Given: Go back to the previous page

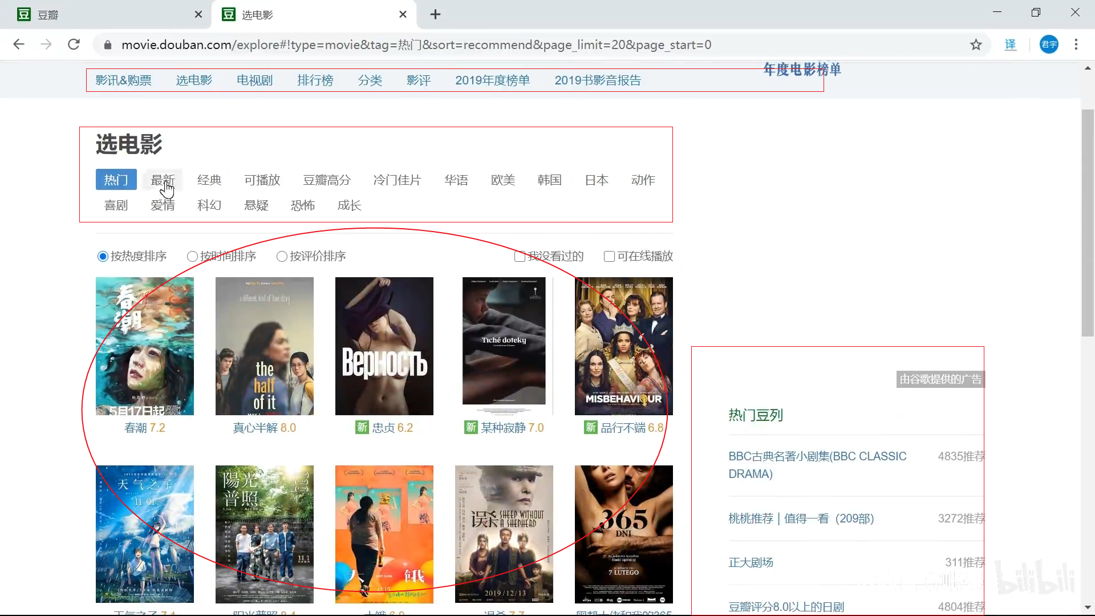Looking at the screenshot, I should [x=19, y=44].
